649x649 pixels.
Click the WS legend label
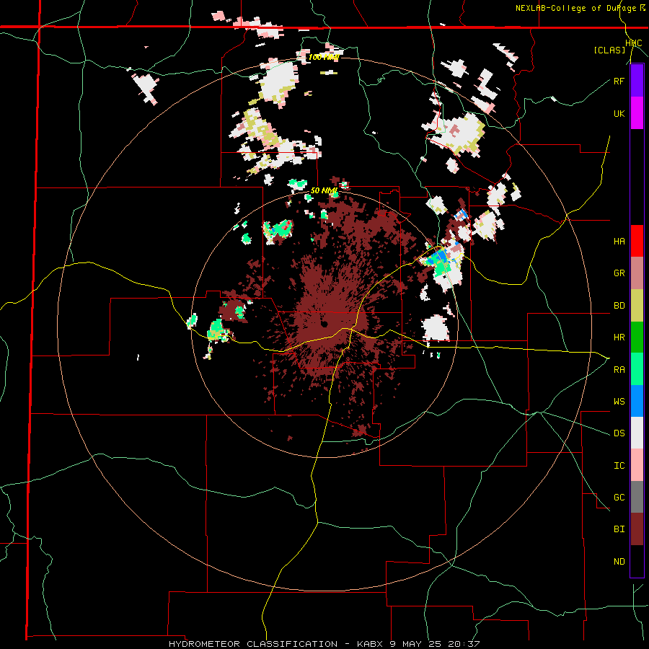(x=619, y=402)
